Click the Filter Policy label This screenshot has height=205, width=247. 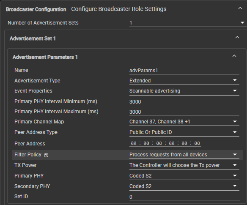[x=28, y=155]
